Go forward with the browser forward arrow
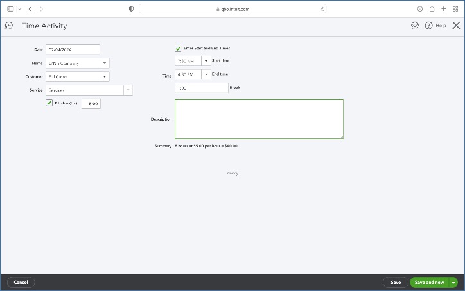465x291 pixels. (41, 9)
